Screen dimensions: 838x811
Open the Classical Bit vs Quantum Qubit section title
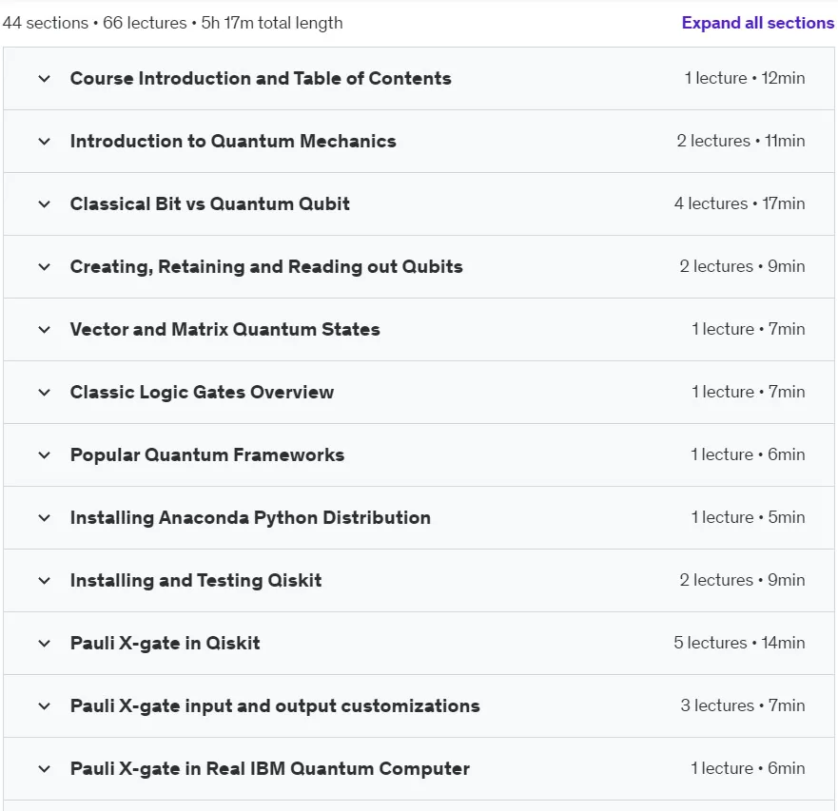pos(209,204)
